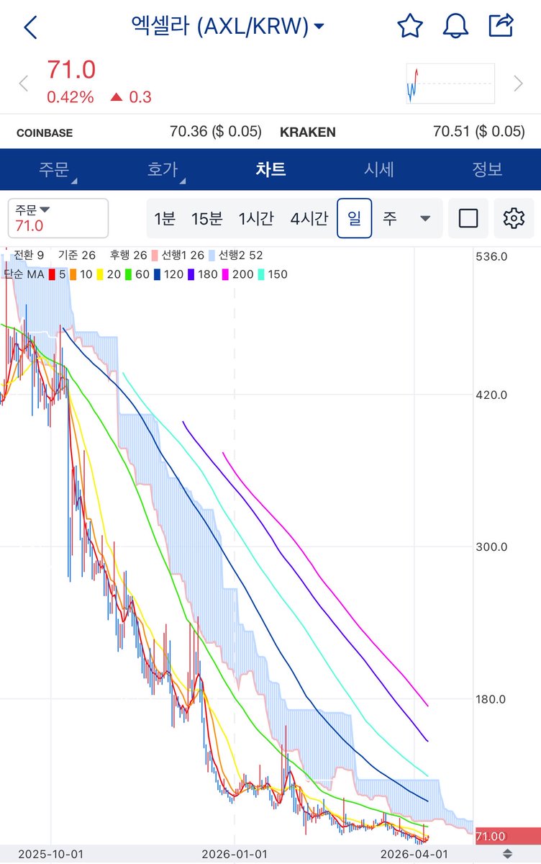Screen dimensions: 541x864
Task: Switch to the 주문 tab
Action: tap(54, 170)
